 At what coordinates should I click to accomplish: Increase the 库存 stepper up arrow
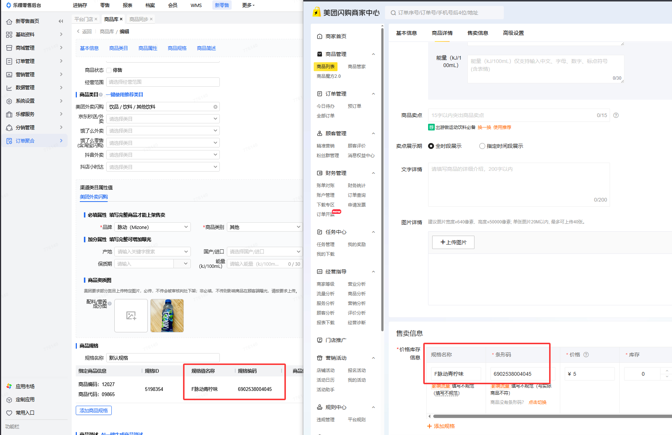coord(667,371)
